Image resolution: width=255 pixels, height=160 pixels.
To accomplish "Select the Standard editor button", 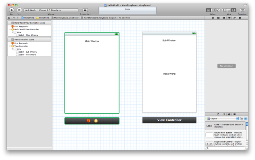I will point(208,10).
